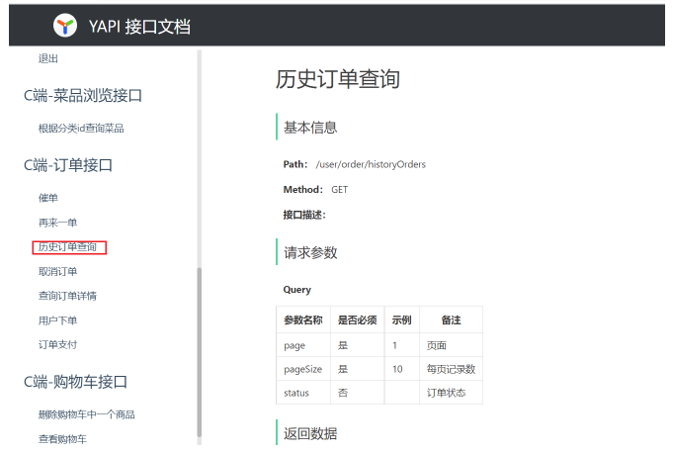This screenshot has height=454, width=673.
Task: Click the 示例 column header
Action: [x=402, y=320]
